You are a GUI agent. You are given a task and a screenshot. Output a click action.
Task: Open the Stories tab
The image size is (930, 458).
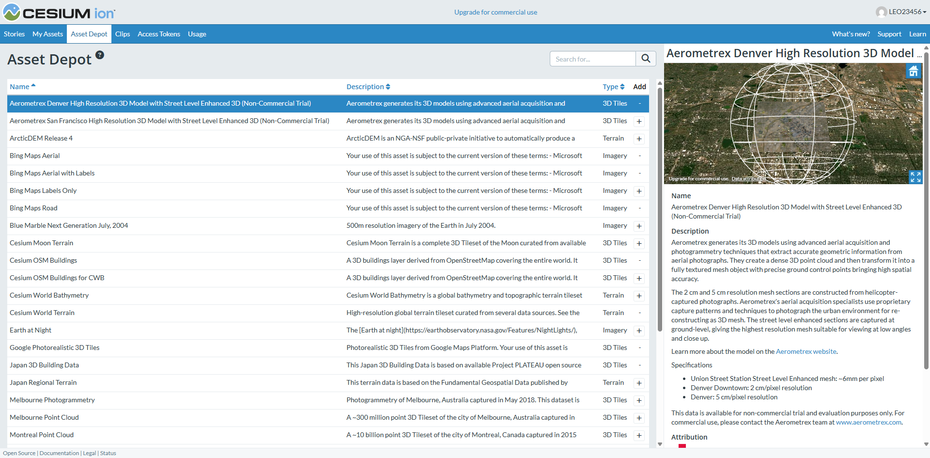point(14,34)
